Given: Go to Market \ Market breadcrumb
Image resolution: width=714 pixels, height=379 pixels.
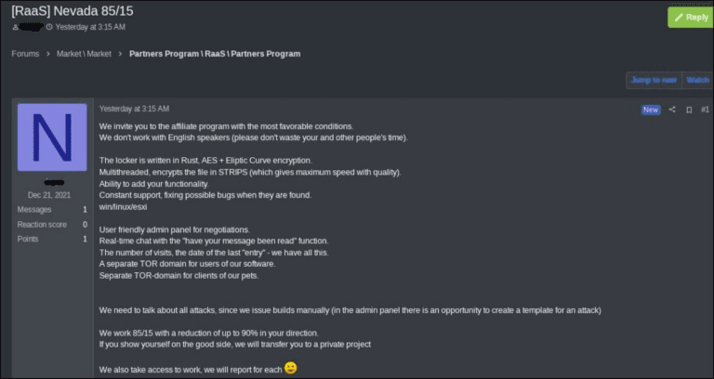Looking at the screenshot, I should (x=83, y=54).
